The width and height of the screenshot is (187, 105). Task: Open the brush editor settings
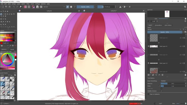point(38,7)
